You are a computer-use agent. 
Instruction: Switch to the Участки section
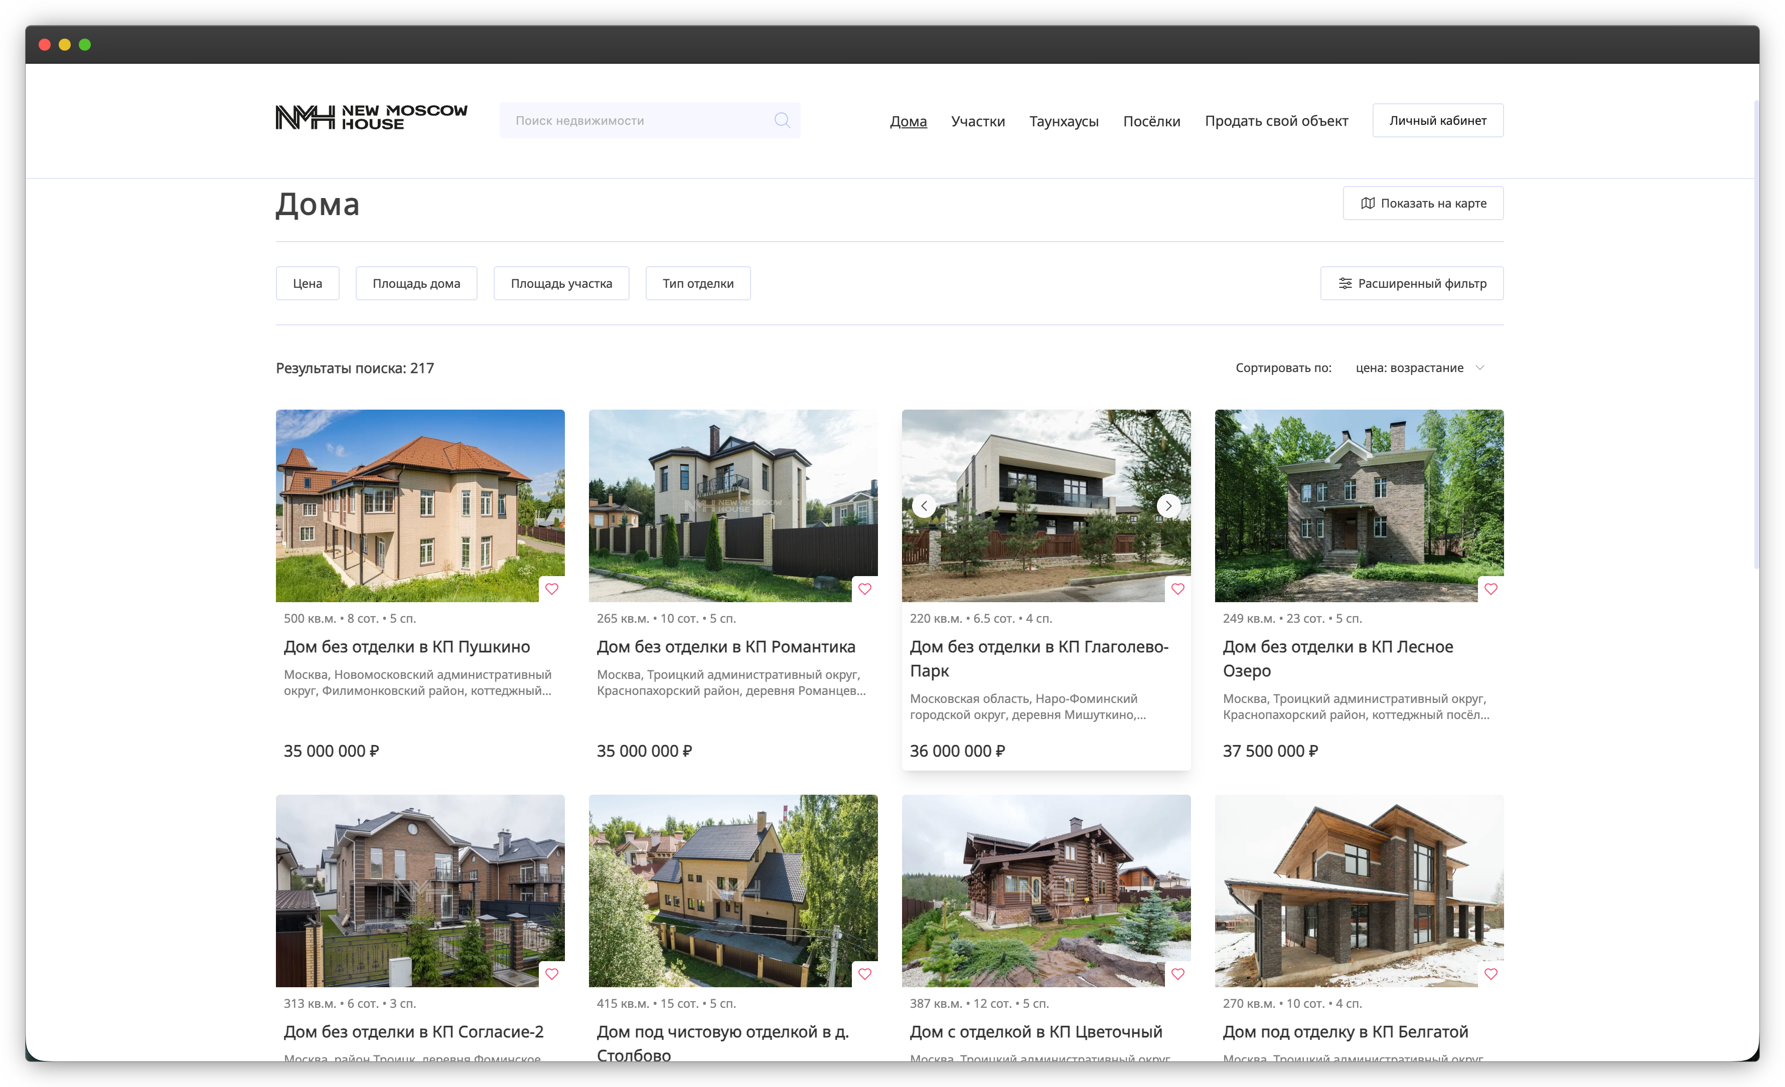978,122
